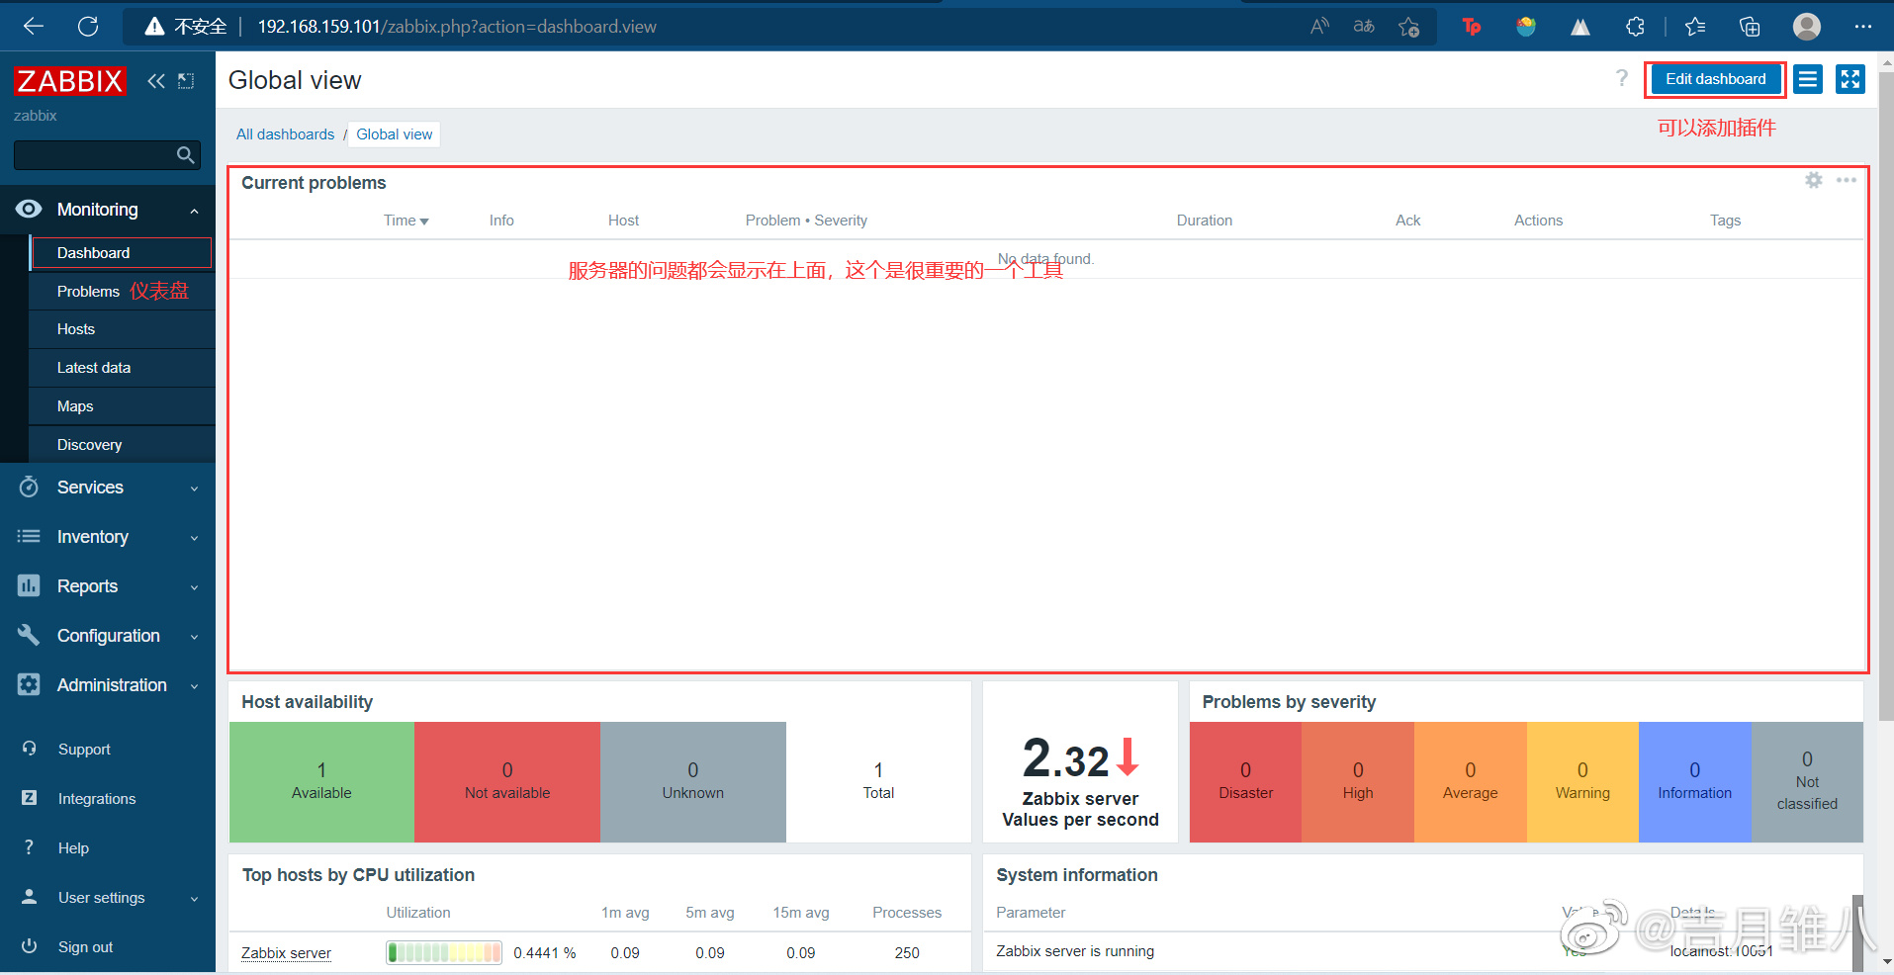Toggle kiosk fullscreen mode icon
Screen dimensions: 1894x975
(x=1850, y=79)
